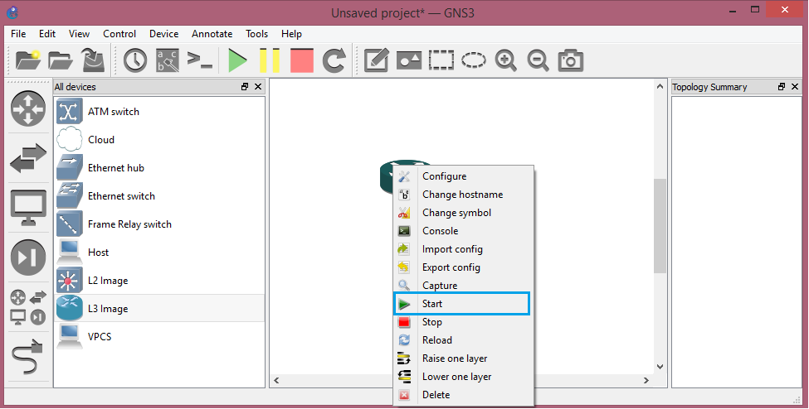
Task: Open the File menu
Action: [x=18, y=33]
